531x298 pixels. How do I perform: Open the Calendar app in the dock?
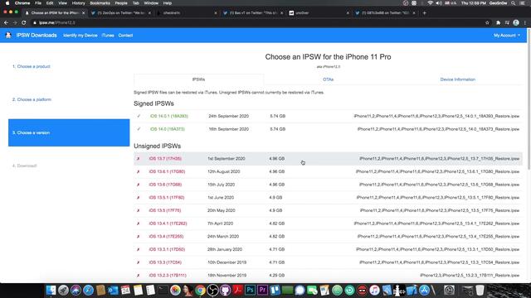(125, 291)
